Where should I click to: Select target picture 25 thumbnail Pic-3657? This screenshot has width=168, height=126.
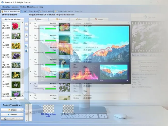coord(65,87)
